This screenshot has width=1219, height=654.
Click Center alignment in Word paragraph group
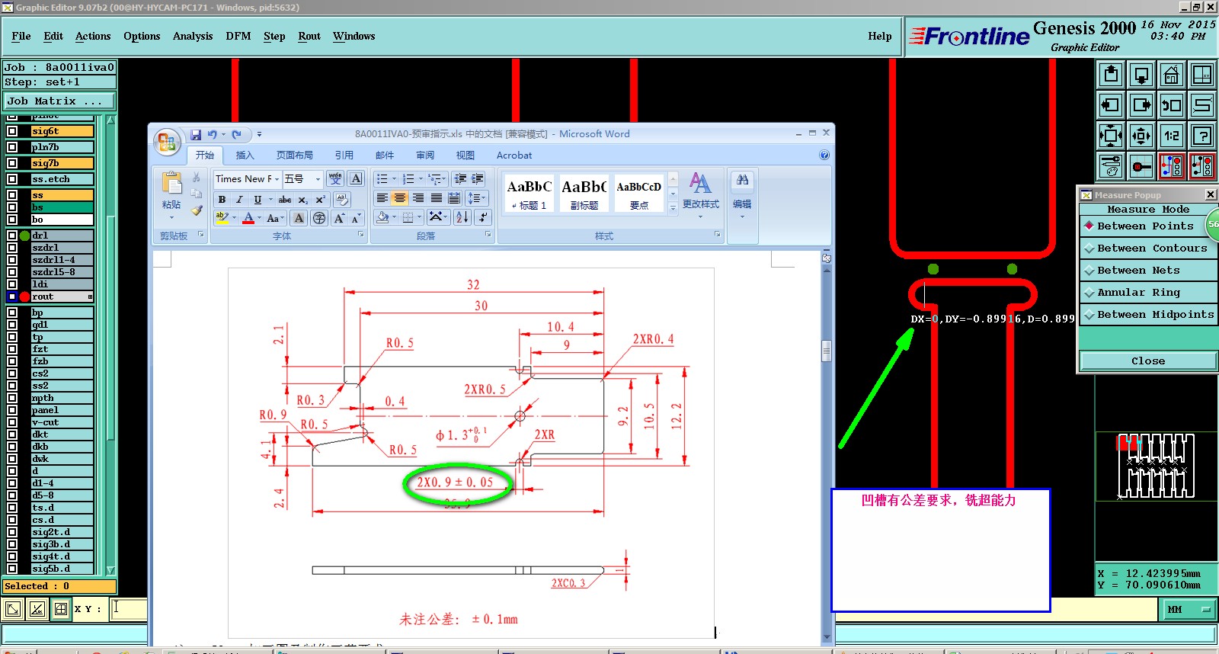click(399, 198)
